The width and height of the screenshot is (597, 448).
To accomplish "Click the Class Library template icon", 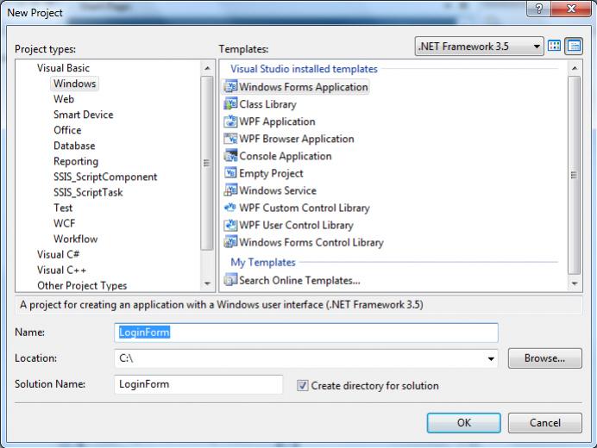I will point(230,104).
